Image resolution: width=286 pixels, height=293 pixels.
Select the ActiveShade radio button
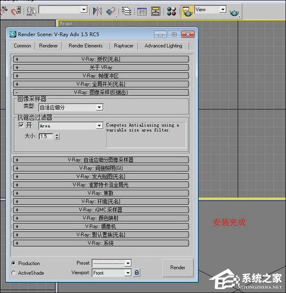13,273
